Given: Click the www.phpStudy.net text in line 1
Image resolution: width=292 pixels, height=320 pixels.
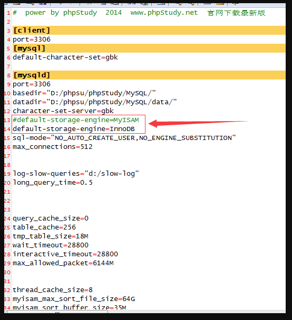Looking at the screenshot, I should click(164, 13).
